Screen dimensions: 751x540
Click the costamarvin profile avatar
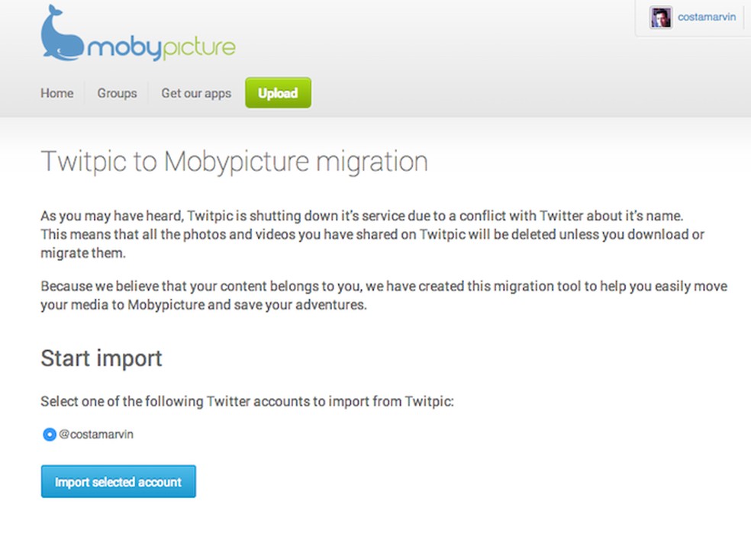(x=660, y=18)
